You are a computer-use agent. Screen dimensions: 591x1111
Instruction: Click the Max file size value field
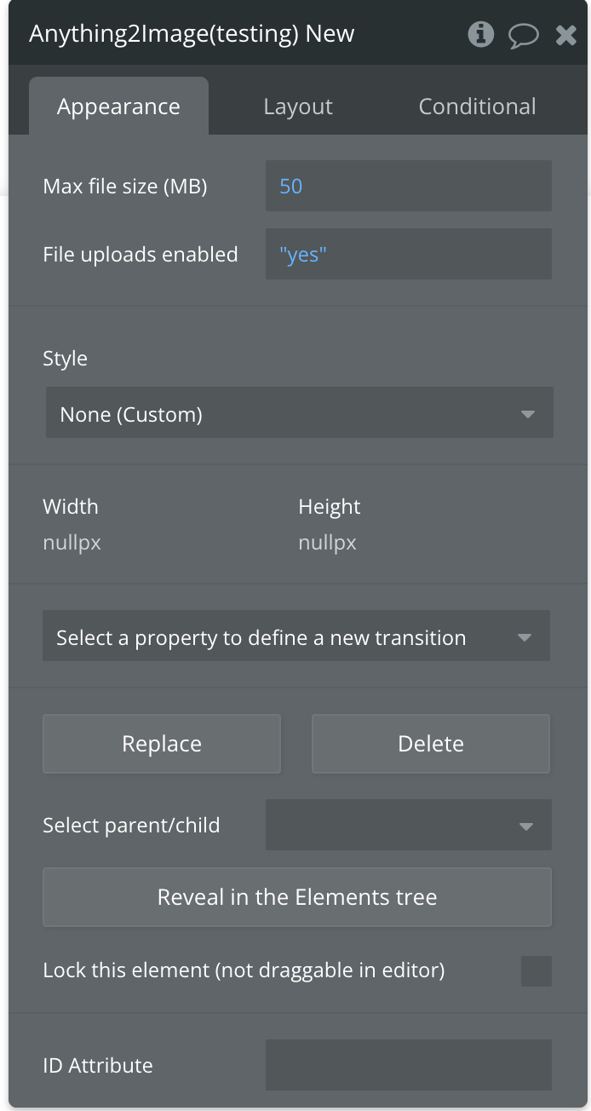pos(409,186)
